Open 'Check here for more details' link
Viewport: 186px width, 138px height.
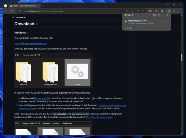[99, 117]
